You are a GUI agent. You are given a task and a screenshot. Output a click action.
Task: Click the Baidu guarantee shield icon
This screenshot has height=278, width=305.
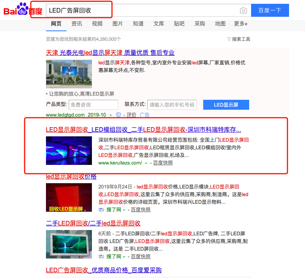[x=119, y=115]
